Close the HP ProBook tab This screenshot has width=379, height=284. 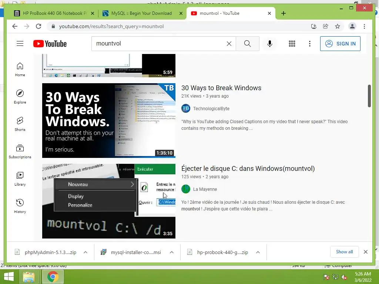pyautogui.click(x=92, y=14)
